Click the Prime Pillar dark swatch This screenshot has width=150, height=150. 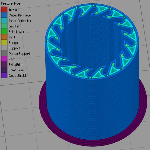pos(4,70)
